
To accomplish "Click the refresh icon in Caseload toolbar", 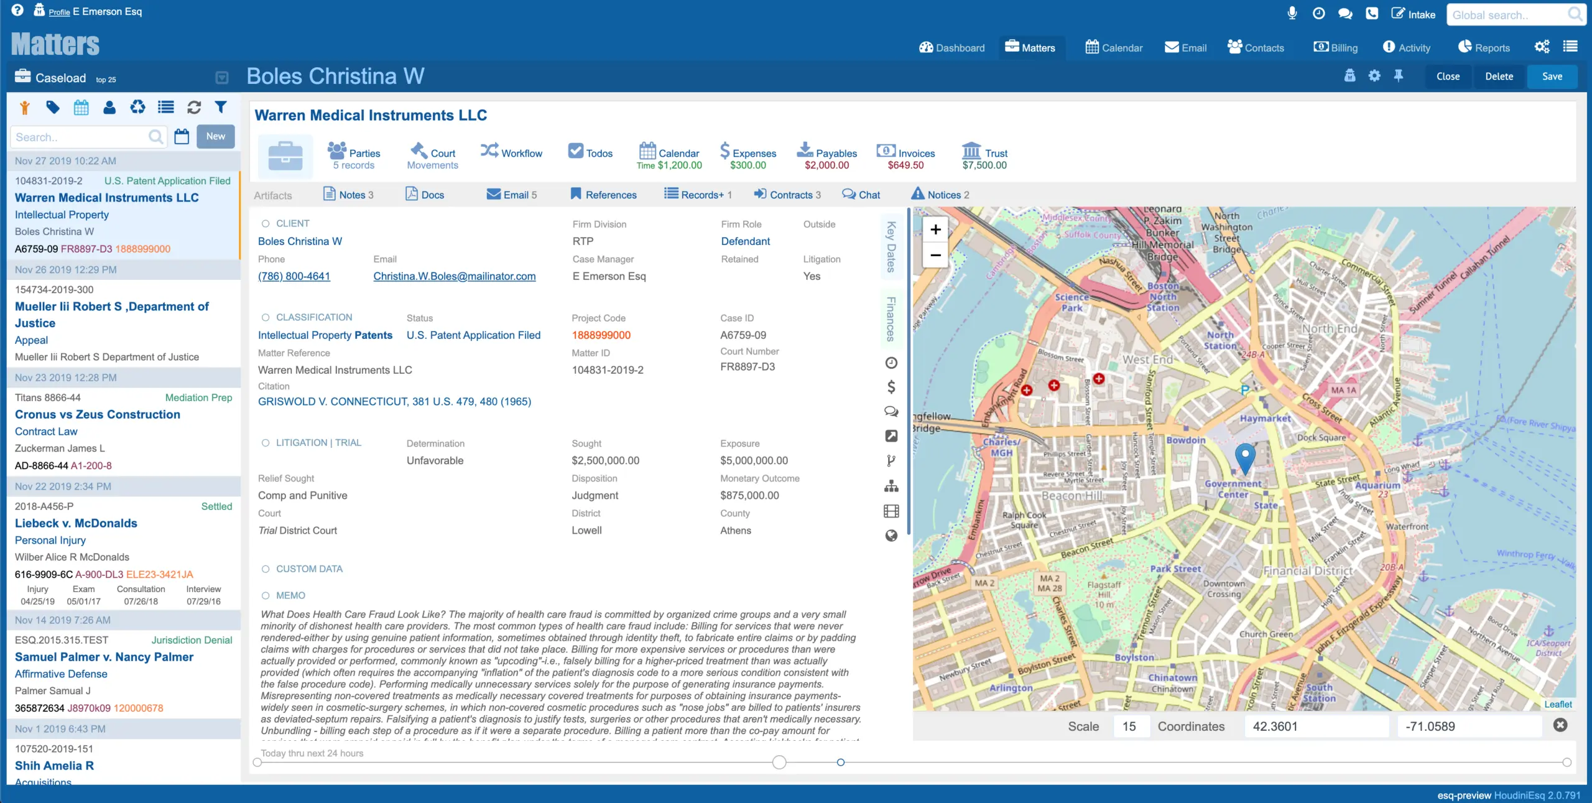I will [x=194, y=108].
